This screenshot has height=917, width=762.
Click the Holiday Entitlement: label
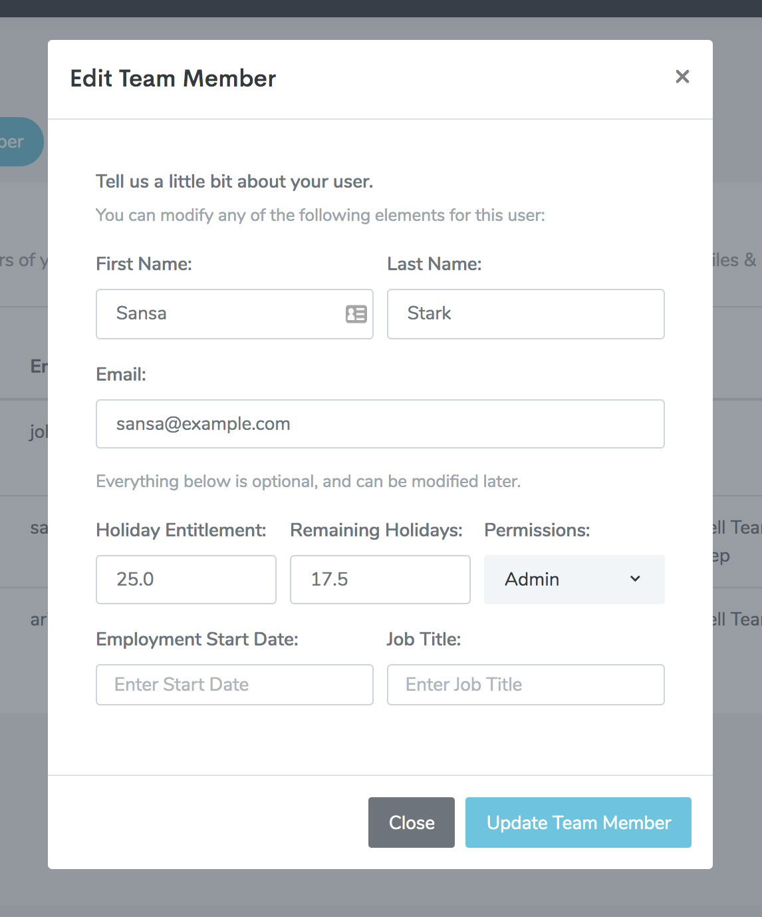[x=182, y=530]
